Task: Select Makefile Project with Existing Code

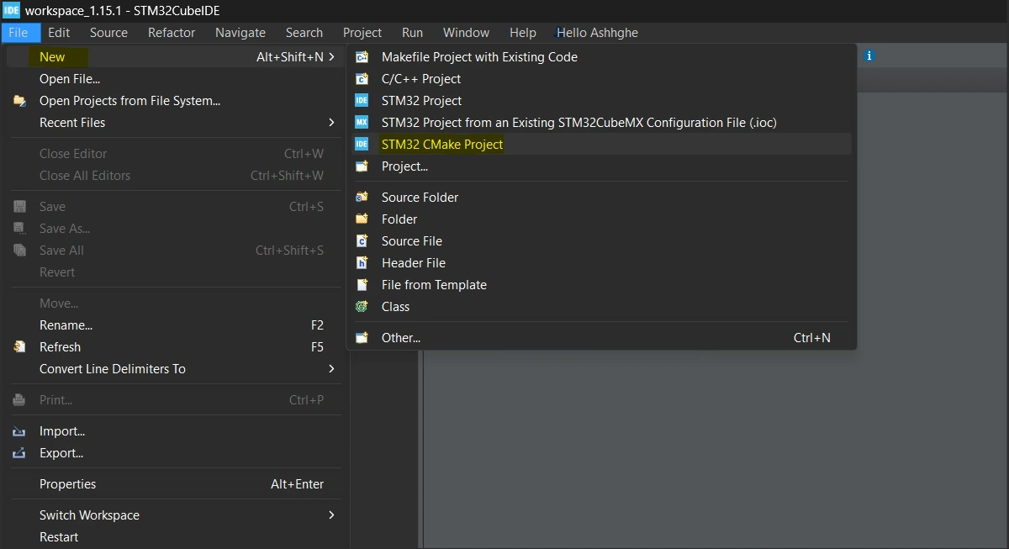Action: coord(601,57)
